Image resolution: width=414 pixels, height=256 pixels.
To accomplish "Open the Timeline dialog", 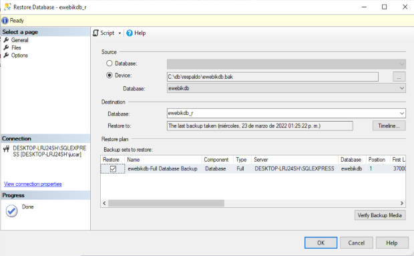I will 389,126.
